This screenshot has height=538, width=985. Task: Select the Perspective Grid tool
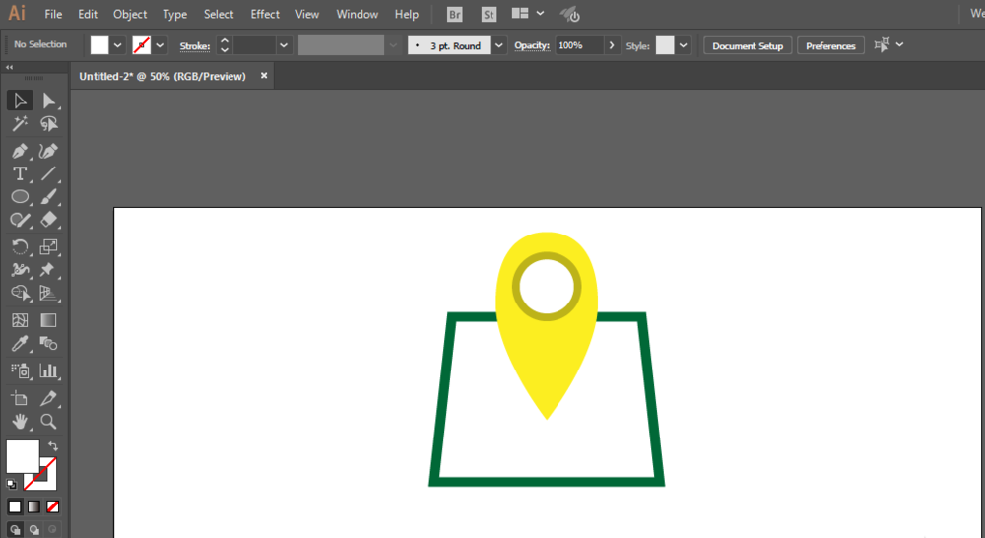point(48,293)
